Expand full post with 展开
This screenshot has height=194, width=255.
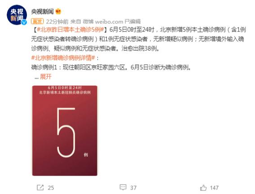(46, 77)
